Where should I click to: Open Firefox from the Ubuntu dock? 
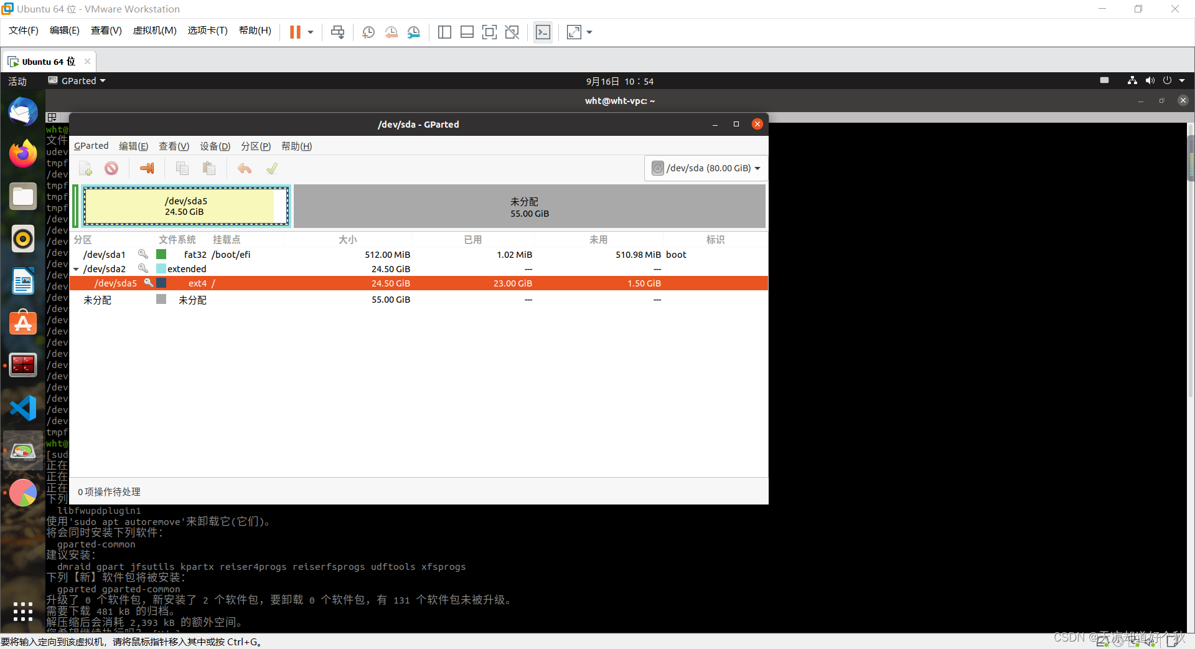click(x=23, y=154)
